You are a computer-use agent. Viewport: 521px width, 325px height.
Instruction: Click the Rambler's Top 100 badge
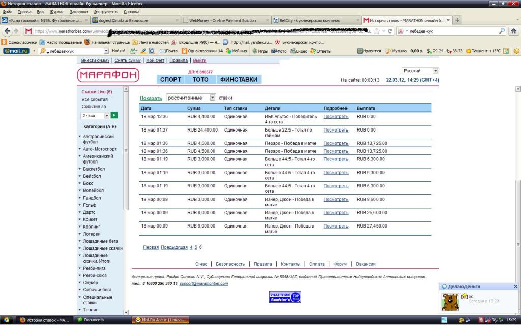coord(285,297)
